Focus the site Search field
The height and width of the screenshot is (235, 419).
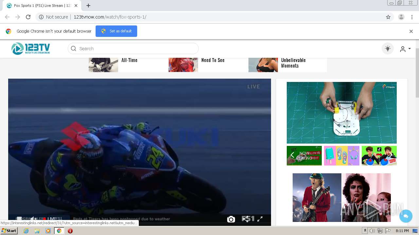coord(133,49)
